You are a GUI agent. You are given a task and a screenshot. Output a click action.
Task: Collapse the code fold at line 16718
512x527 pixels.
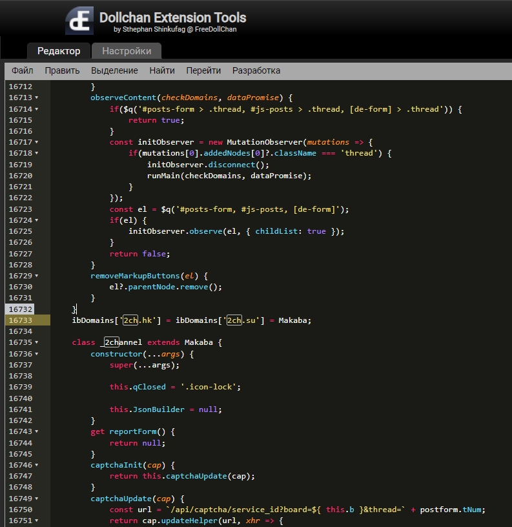pos(37,153)
